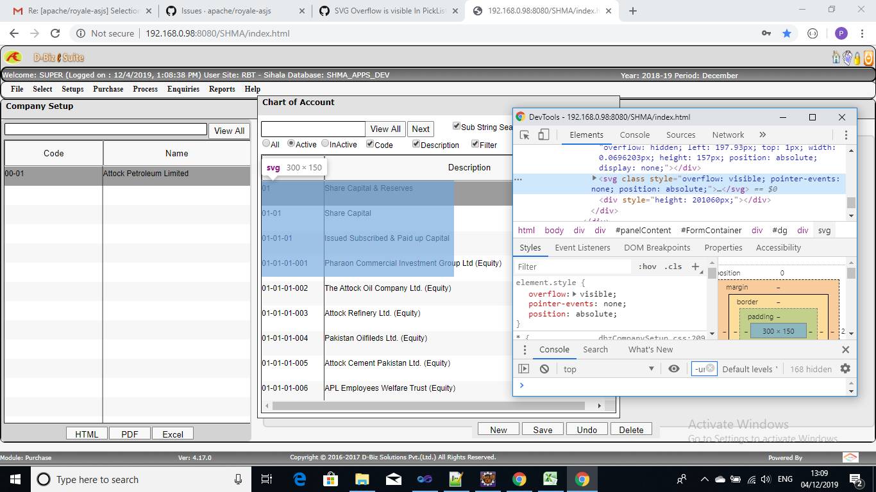This screenshot has width=876, height=492.
Task: Click the clear console icon
Action: point(544,369)
